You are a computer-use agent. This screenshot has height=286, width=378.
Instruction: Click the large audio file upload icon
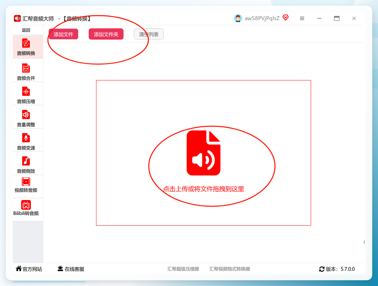pyautogui.click(x=204, y=153)
